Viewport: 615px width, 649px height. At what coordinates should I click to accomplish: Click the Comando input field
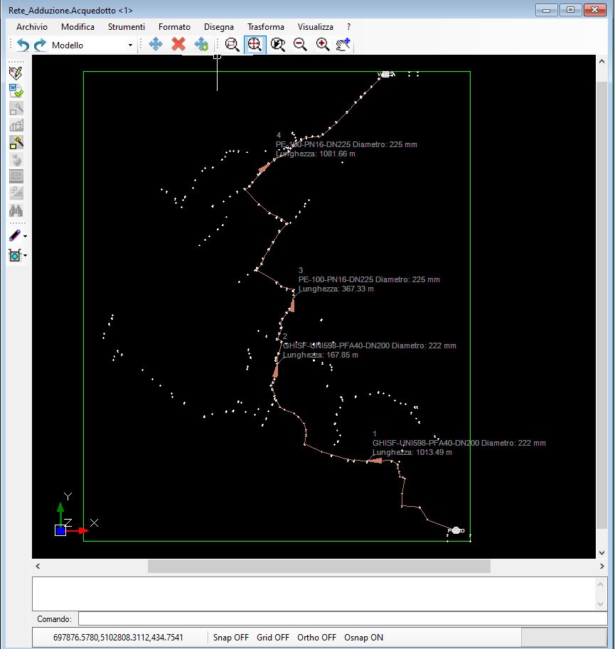click(343, 618)
